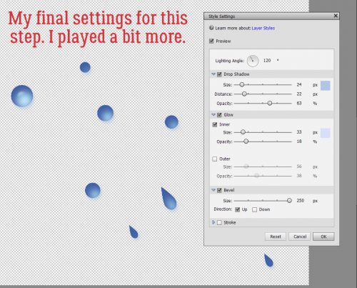The width and height of the screenshot is (357, 288).
Task: Select the Down bevel direction
Action: coord(255,209)
